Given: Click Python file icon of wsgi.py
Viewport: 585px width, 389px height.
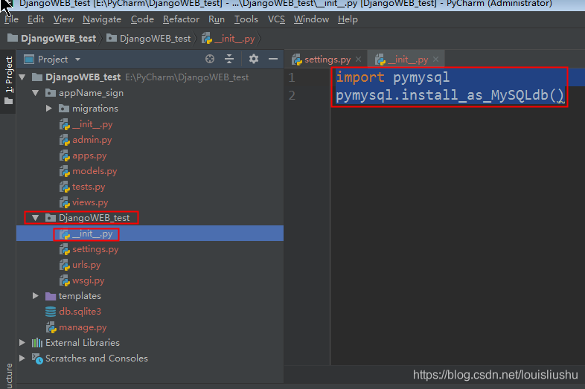Looking at the screenshot, I should point(65,280).
